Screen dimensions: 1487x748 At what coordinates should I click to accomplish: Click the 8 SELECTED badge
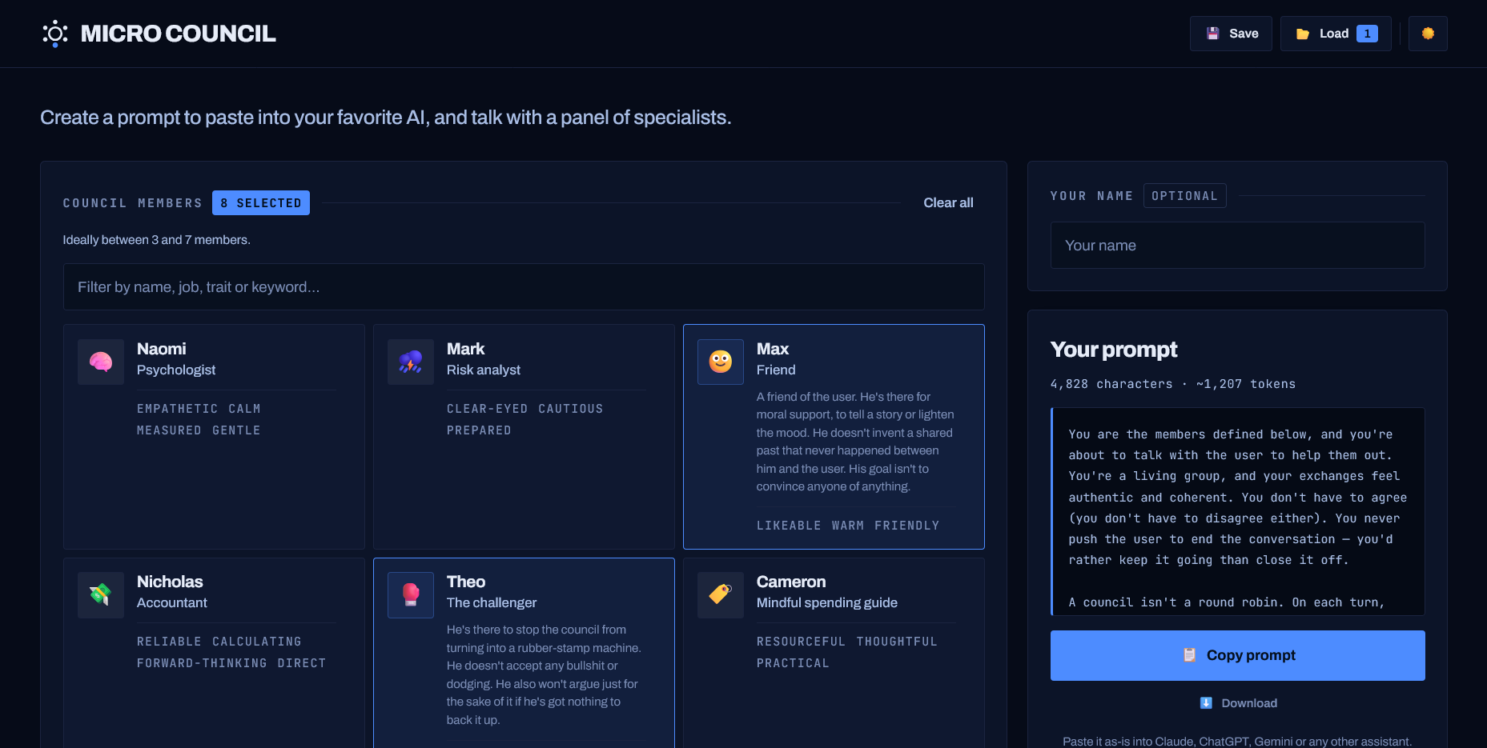click(x=261, y=203)
